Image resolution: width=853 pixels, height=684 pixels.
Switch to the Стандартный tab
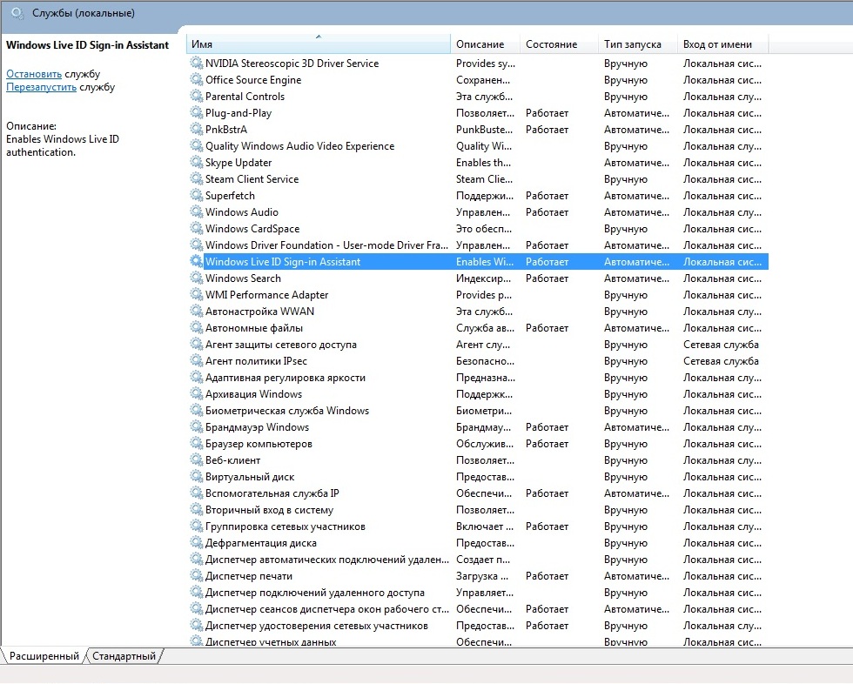[124, 656]
